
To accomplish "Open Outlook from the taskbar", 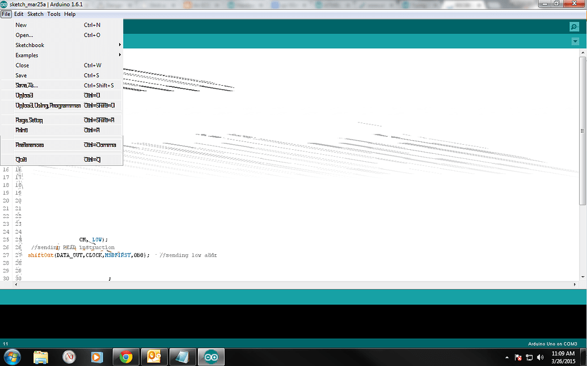I will [154, 357].
